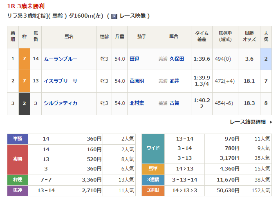Screen dimensions: 278x200
Task: Open trainer 久保田 profile
Action: coord(177,59)
